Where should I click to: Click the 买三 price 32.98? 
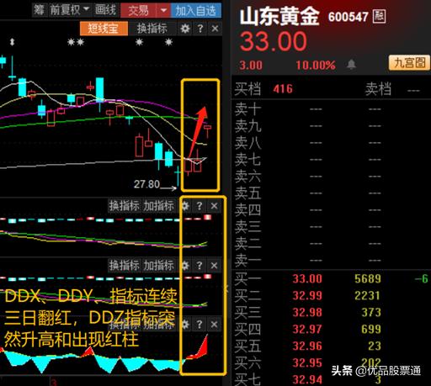(x=307, y=313)
